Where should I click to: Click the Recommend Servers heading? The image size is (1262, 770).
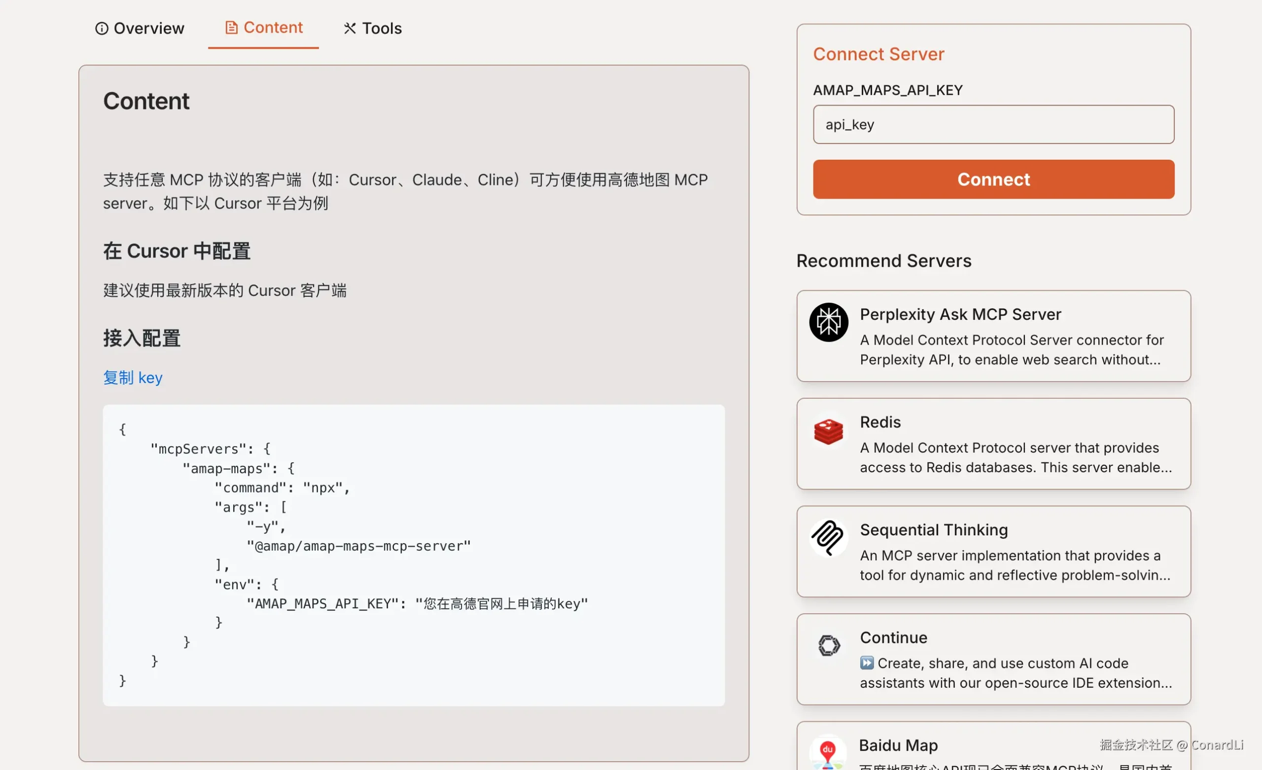pos(883,261)
